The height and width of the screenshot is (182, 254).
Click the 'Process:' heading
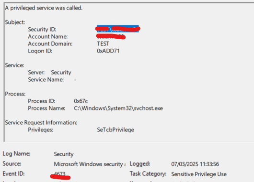tap(15, 94)
